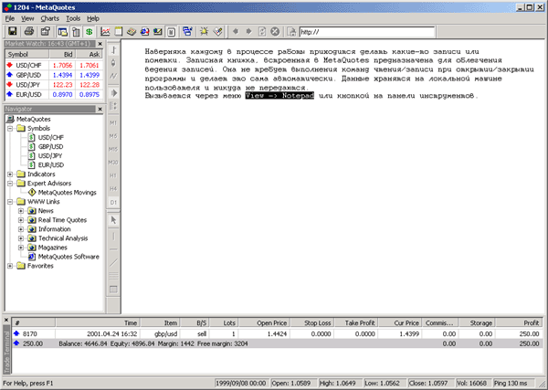Expand the Magazines node
This screenshot has width=548, height=390.
pyautogui.click(x=21, y=248)
